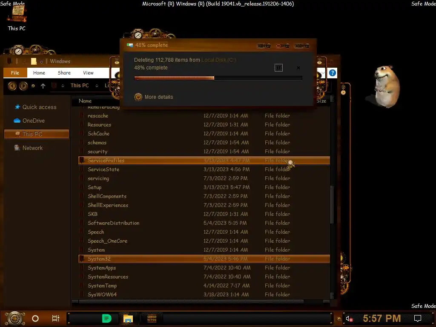The width and height of the screenshot is (436, 327).
Task: Open the Start button on taskbar
Action: tap(15, 318)
